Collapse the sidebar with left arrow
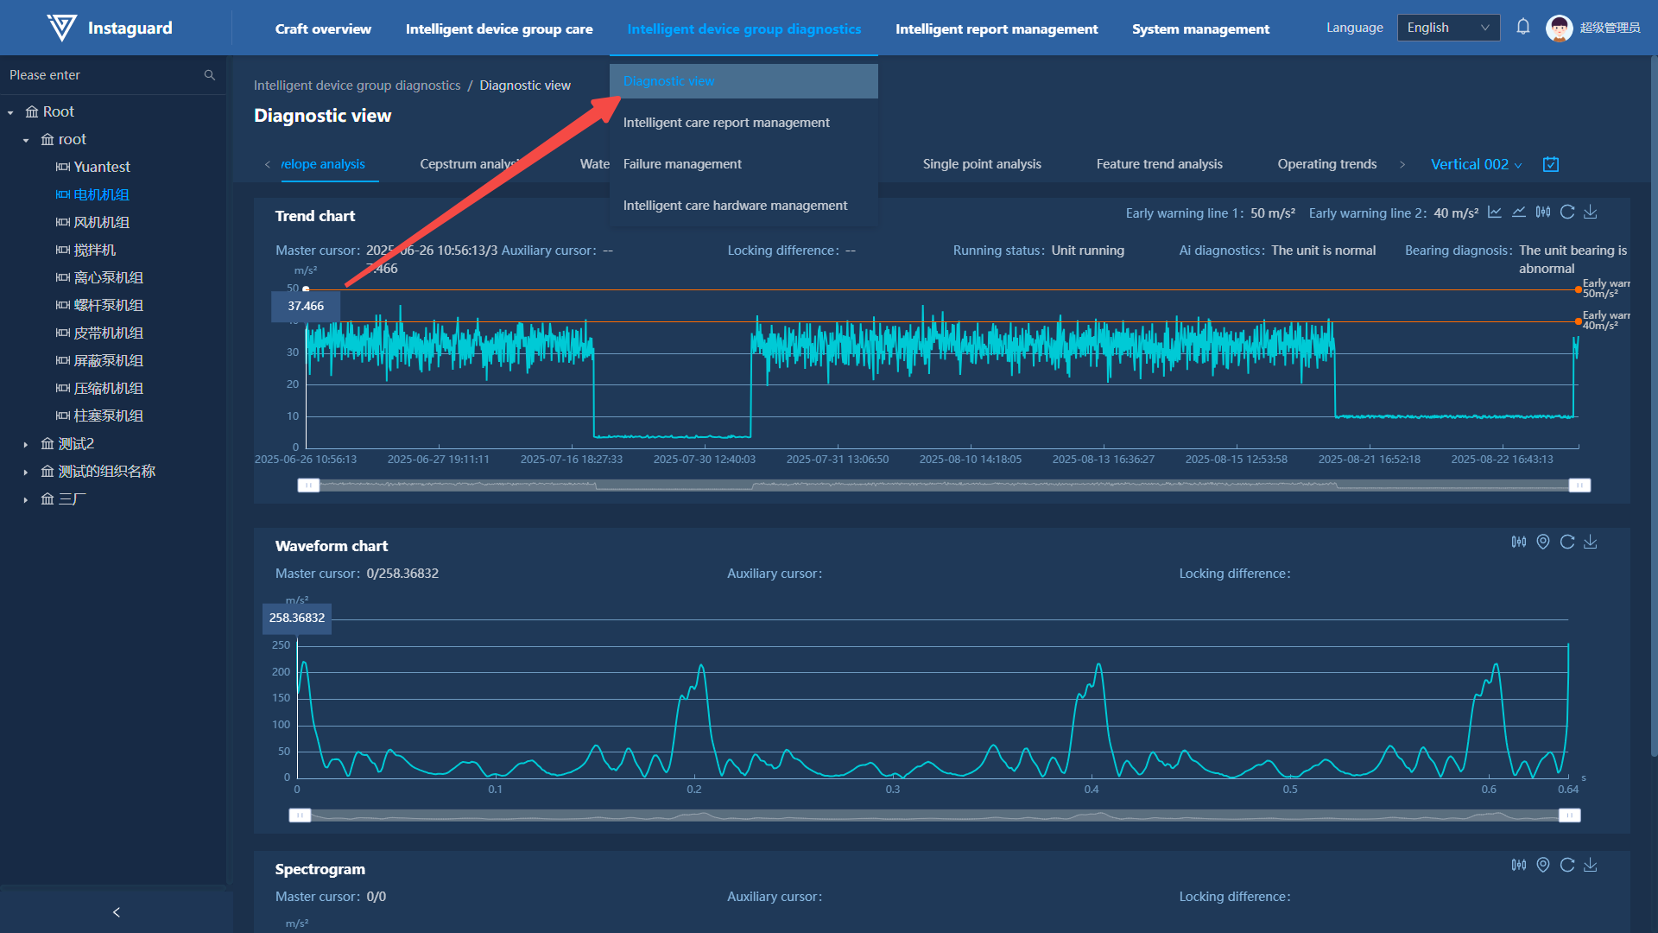 point(117,912)
